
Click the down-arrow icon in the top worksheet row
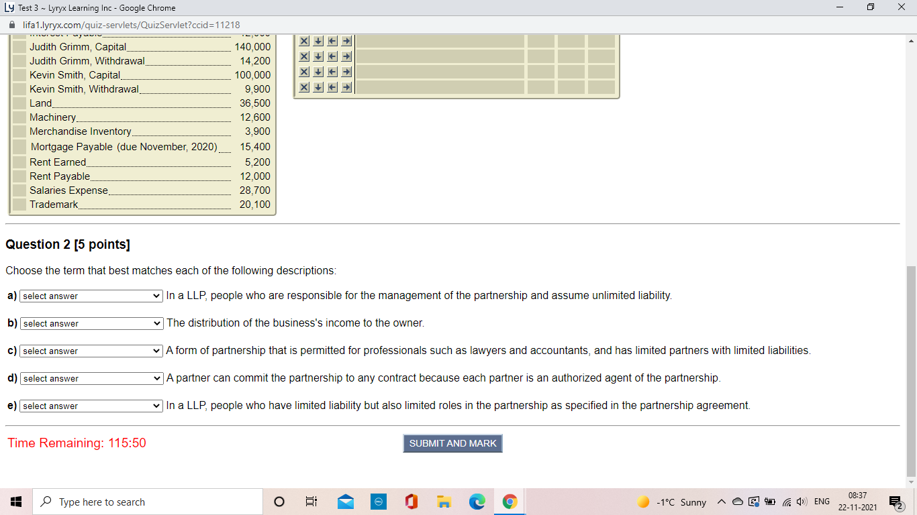coord(318,42)
